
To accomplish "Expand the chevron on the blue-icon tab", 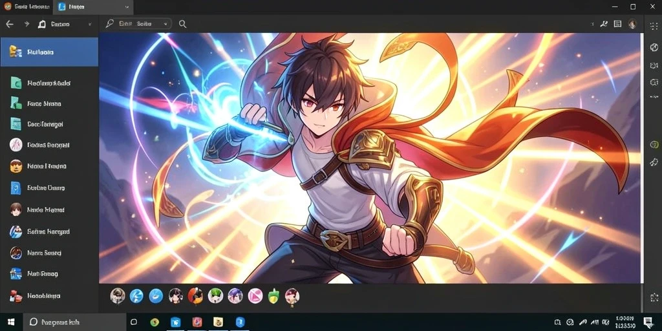I will (x=127, y=6).
